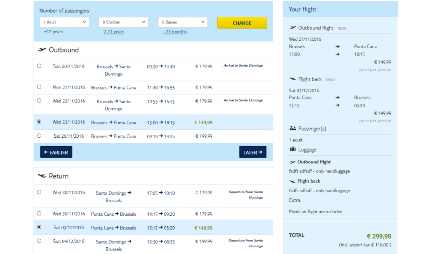
Task: Select the Sat 26/11/2016 outbound flight
Action: click(x=39, y=136)
